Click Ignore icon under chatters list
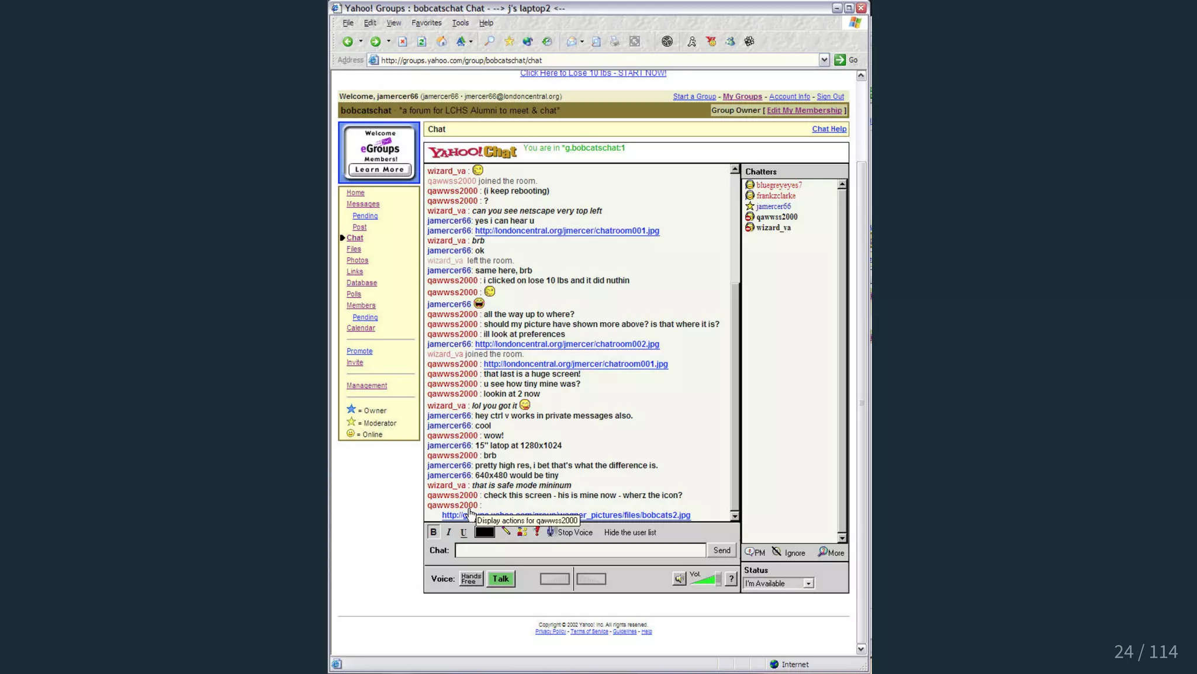The width and height of the screenshot is (1197, 674). [777, 552]
